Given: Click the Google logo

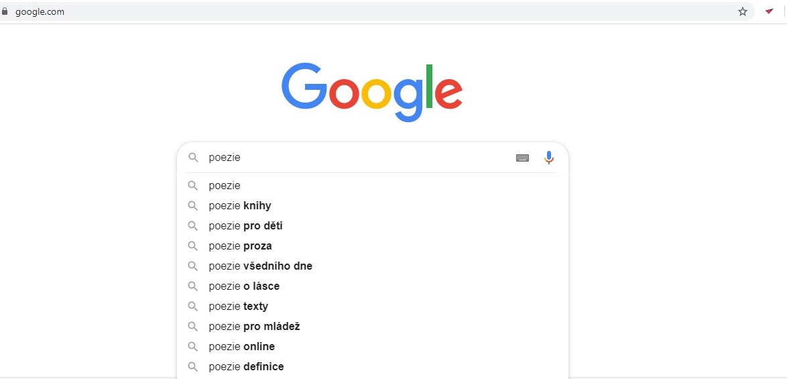Looking at the screenshot, I should [372, 93].
